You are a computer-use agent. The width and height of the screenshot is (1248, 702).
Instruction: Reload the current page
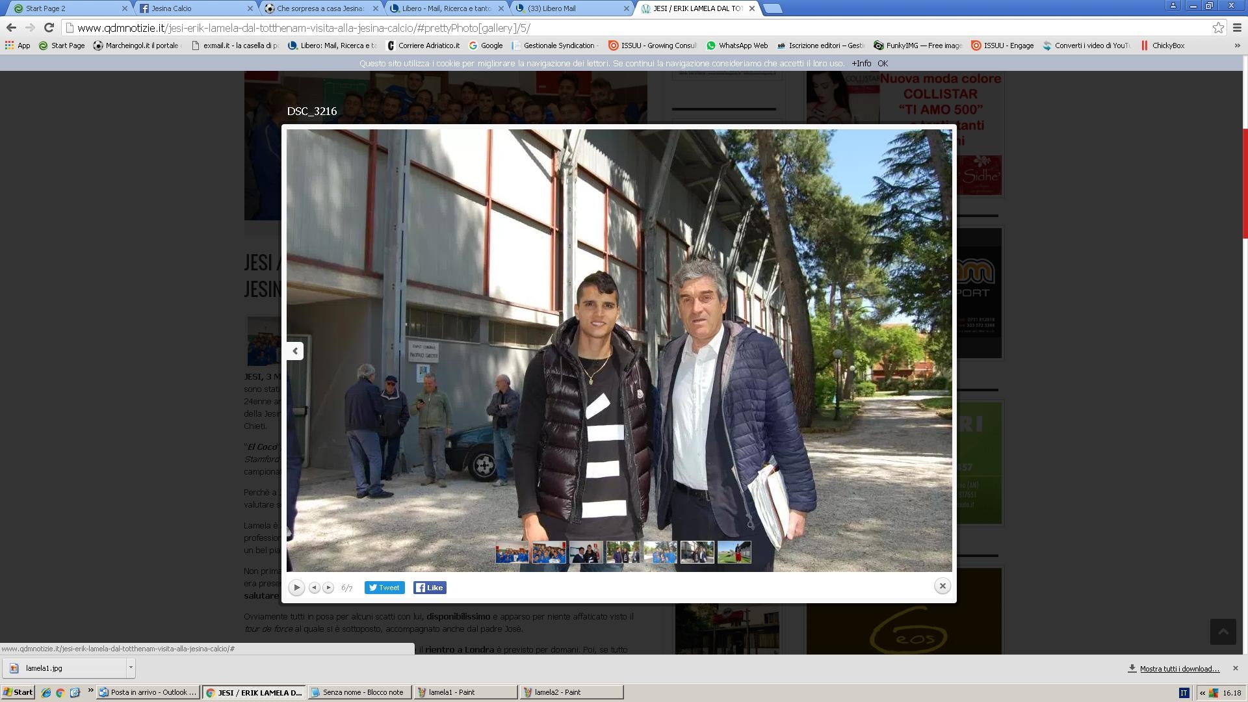[x=49, y=28]
